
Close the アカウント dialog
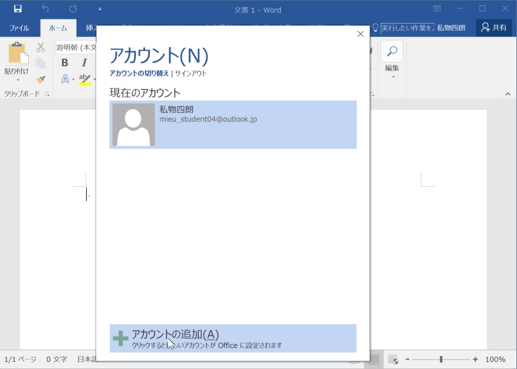point(361,34)
